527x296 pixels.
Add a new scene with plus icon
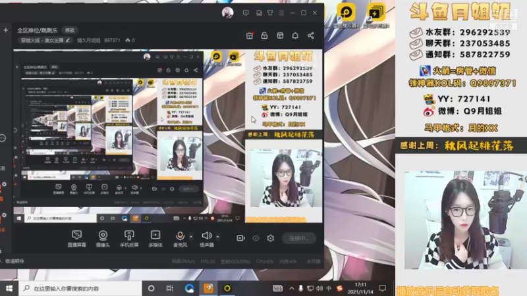click(x=6, y=30)
